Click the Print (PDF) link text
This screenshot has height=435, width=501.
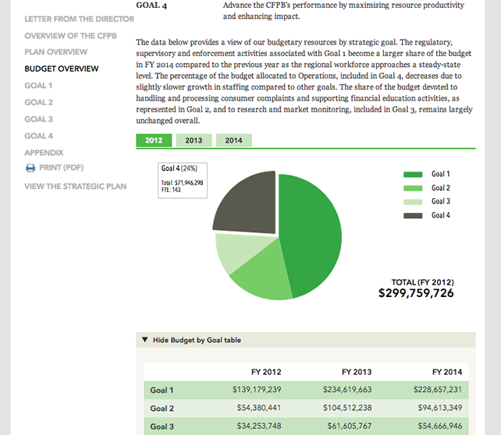[x=62, y=168]
